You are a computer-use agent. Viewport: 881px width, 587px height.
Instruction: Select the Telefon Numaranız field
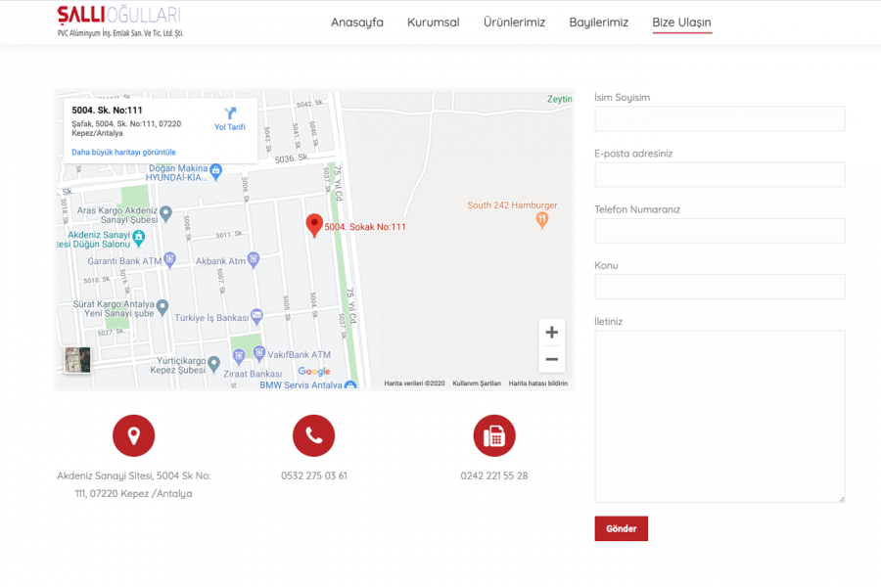click(719, 231)
